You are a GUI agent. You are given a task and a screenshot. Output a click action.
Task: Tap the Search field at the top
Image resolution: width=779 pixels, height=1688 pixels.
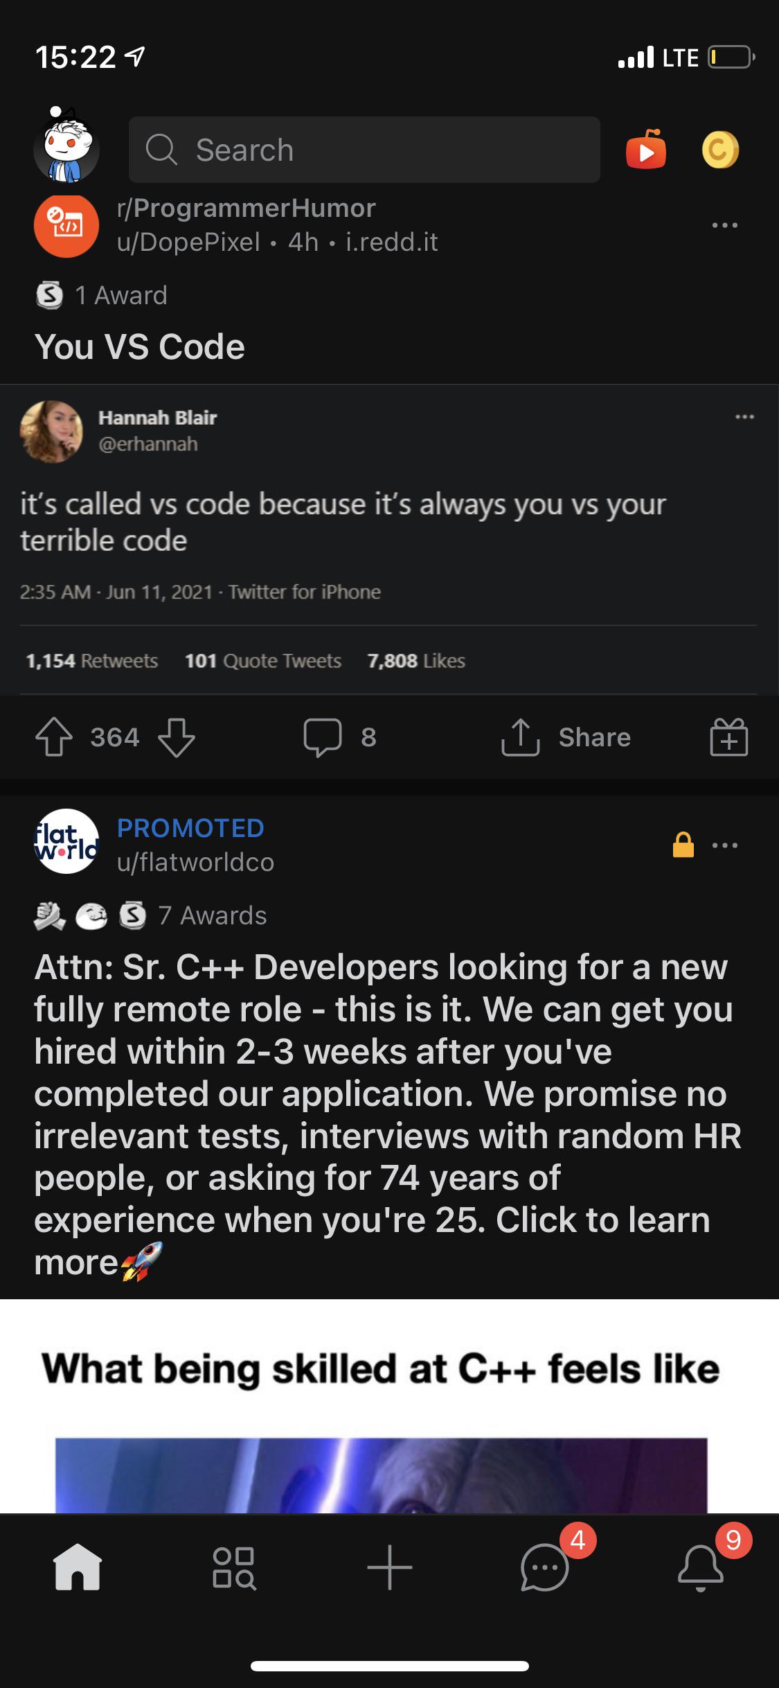pos(364,150)
